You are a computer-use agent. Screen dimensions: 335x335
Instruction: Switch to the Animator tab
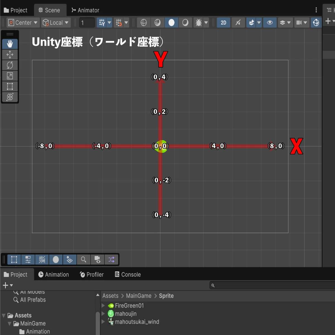click(x=85, y=10)
